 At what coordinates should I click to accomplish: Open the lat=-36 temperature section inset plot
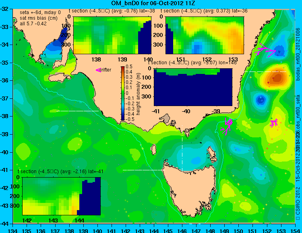coord(205,35)
